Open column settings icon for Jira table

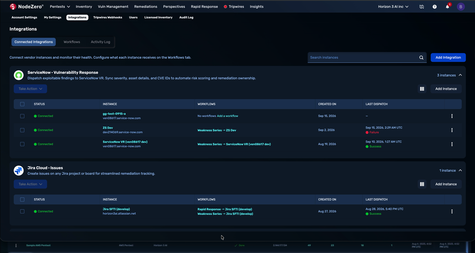point(422,184)
